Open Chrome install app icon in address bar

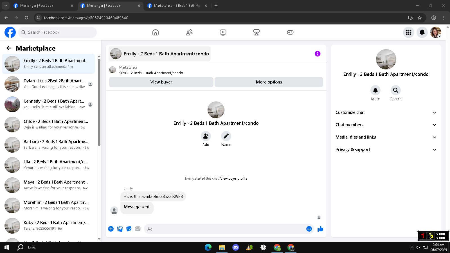pyautogui.click(x=411, y=18)
